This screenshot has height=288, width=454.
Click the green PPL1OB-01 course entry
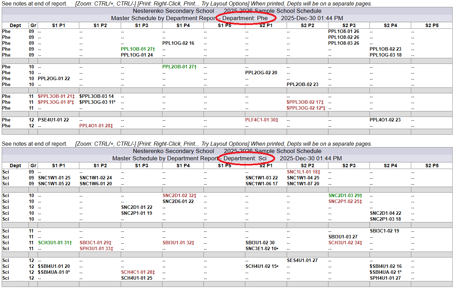pyautogui.click(x=137, y=49)
